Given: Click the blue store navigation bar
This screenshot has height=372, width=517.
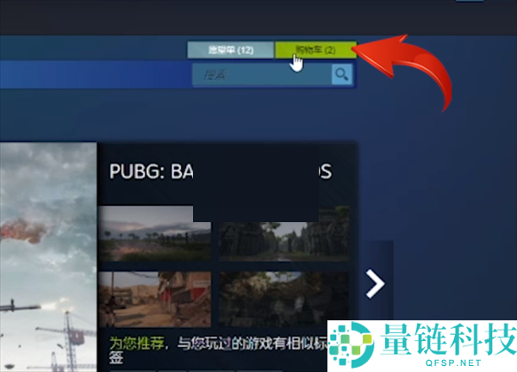Looking at the screenshot, I should pyautogui.click(x=95, y=75).
